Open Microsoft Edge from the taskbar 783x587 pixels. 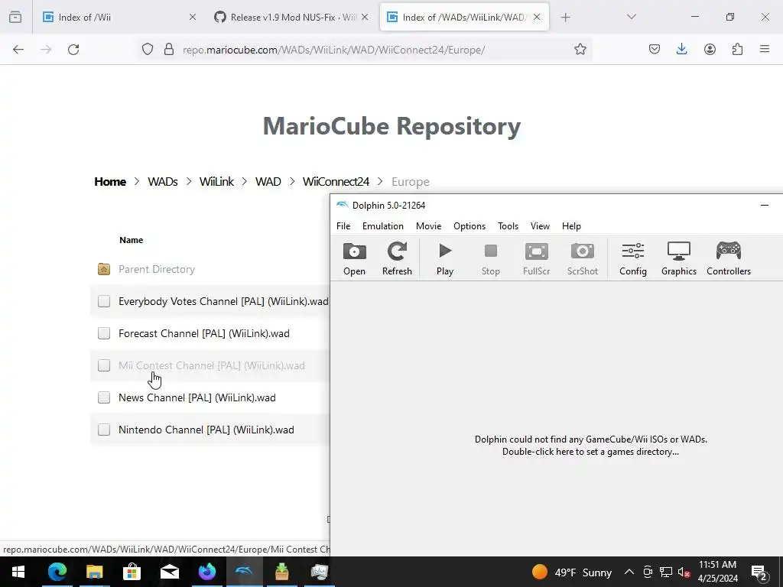(57, 572)
